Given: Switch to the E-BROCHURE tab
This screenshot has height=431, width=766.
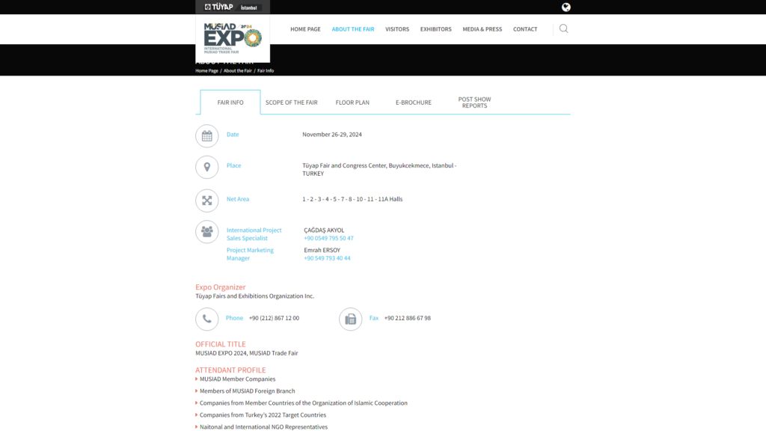Looking at the screenshot, I should click(413, 103).
